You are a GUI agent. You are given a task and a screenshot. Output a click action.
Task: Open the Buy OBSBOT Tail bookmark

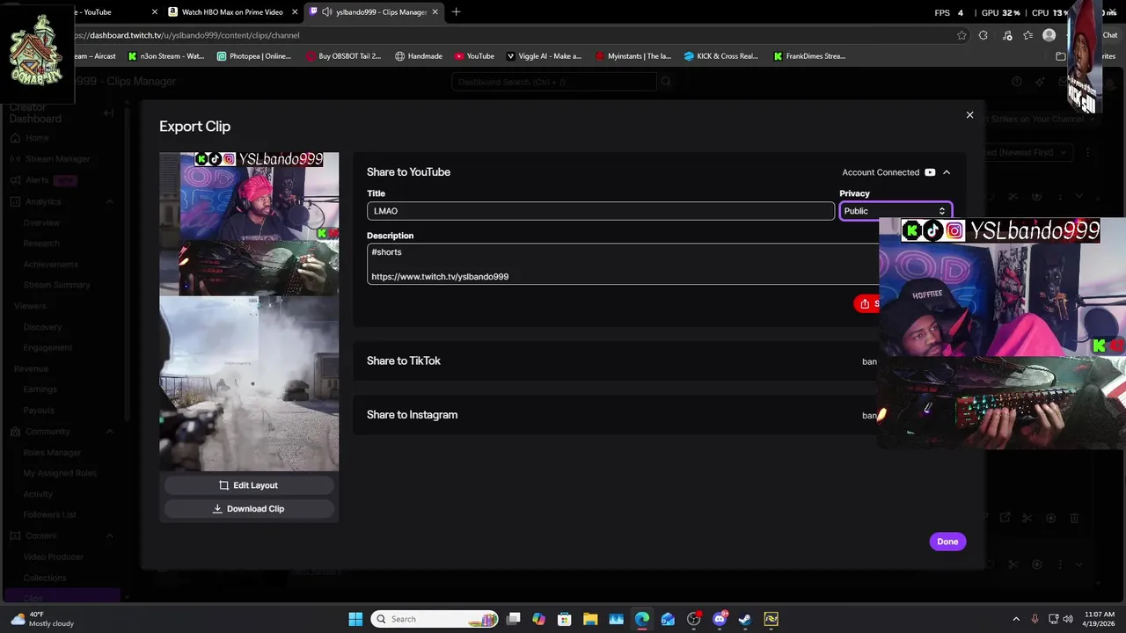pos(343,56)
